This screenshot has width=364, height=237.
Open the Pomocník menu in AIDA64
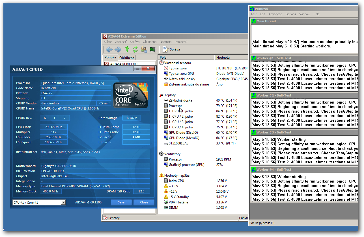point(181,42)
